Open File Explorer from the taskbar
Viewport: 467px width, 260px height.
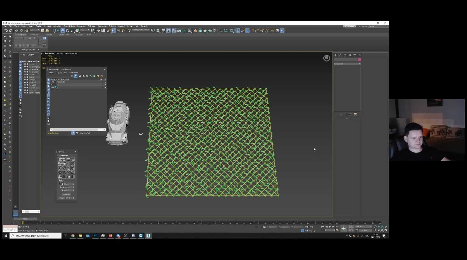tap(80, 236)
